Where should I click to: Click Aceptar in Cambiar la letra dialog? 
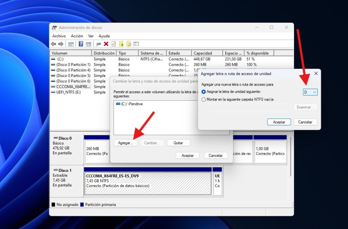[188, 155]
